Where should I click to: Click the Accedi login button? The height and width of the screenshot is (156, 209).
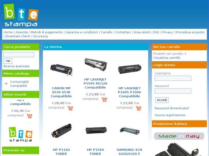(162, 100)
